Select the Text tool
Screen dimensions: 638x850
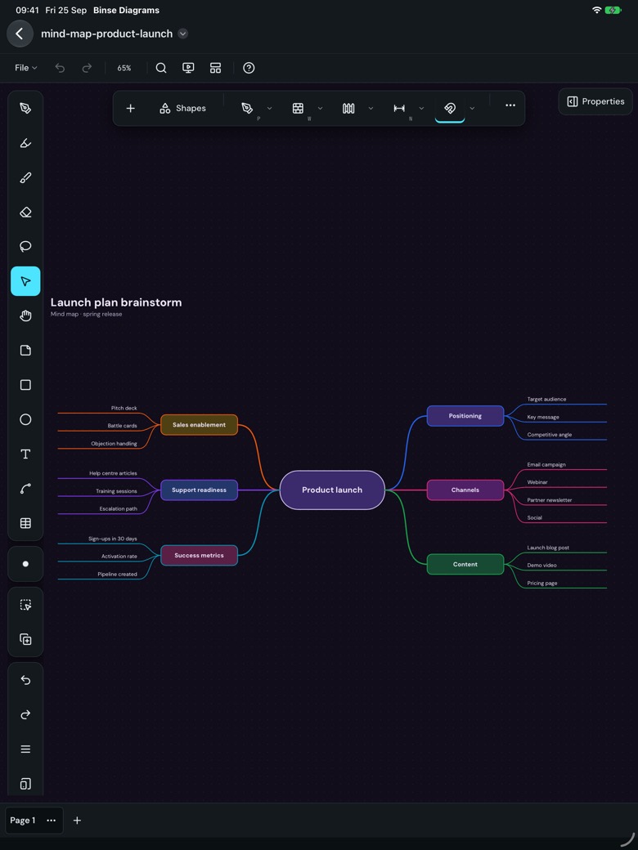coord(25,454)
